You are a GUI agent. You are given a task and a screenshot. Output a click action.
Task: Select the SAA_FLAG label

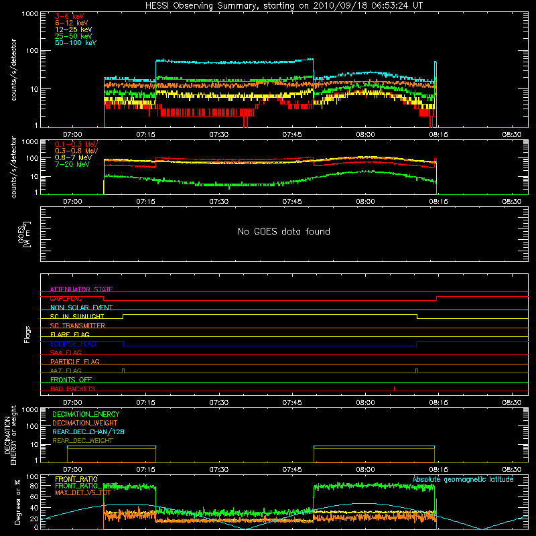(x=66, y=352)
